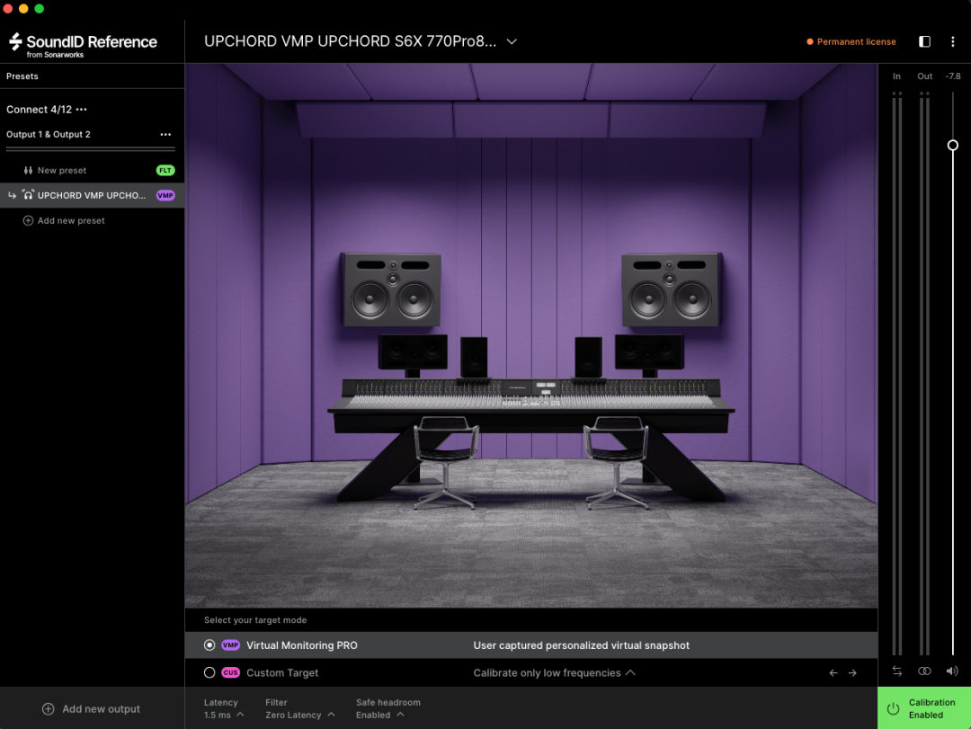Toggle the sidebar panel layout icon
This screenshot has height=729, width=971.
tap(924, 41)
